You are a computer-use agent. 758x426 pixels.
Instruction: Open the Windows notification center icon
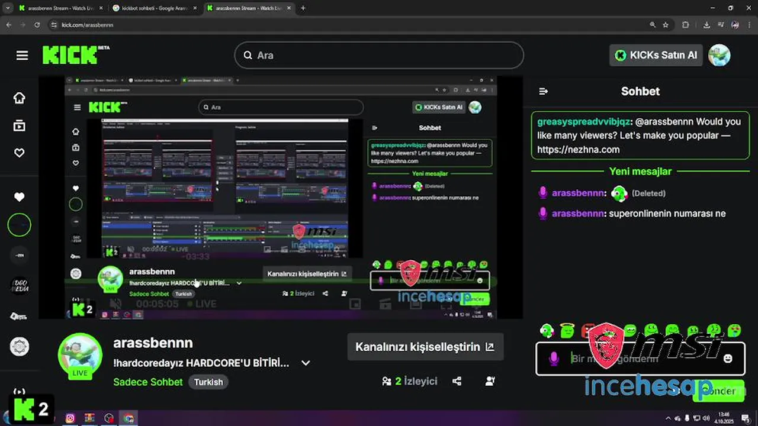pos(747,418)
